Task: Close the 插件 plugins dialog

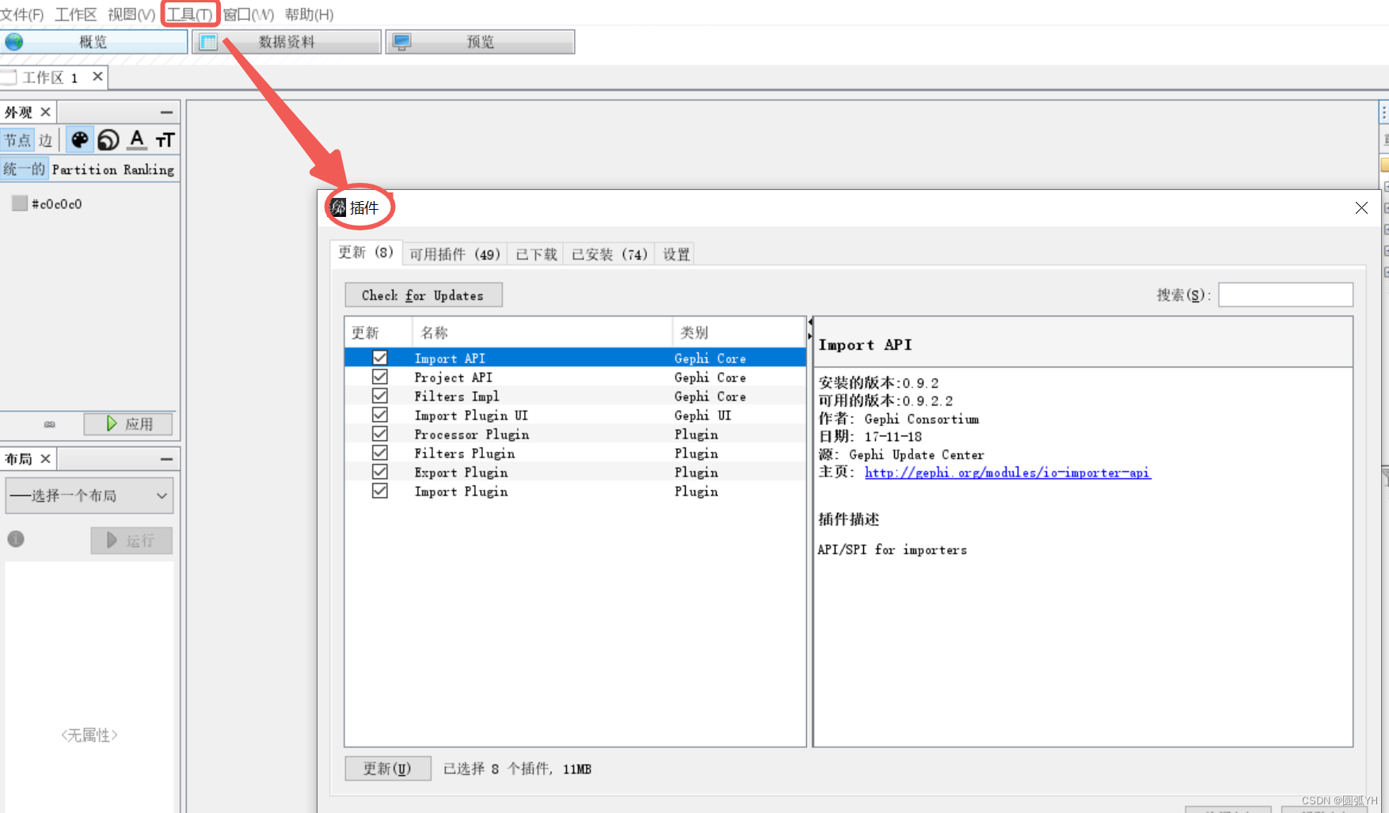Action: 1361,207
